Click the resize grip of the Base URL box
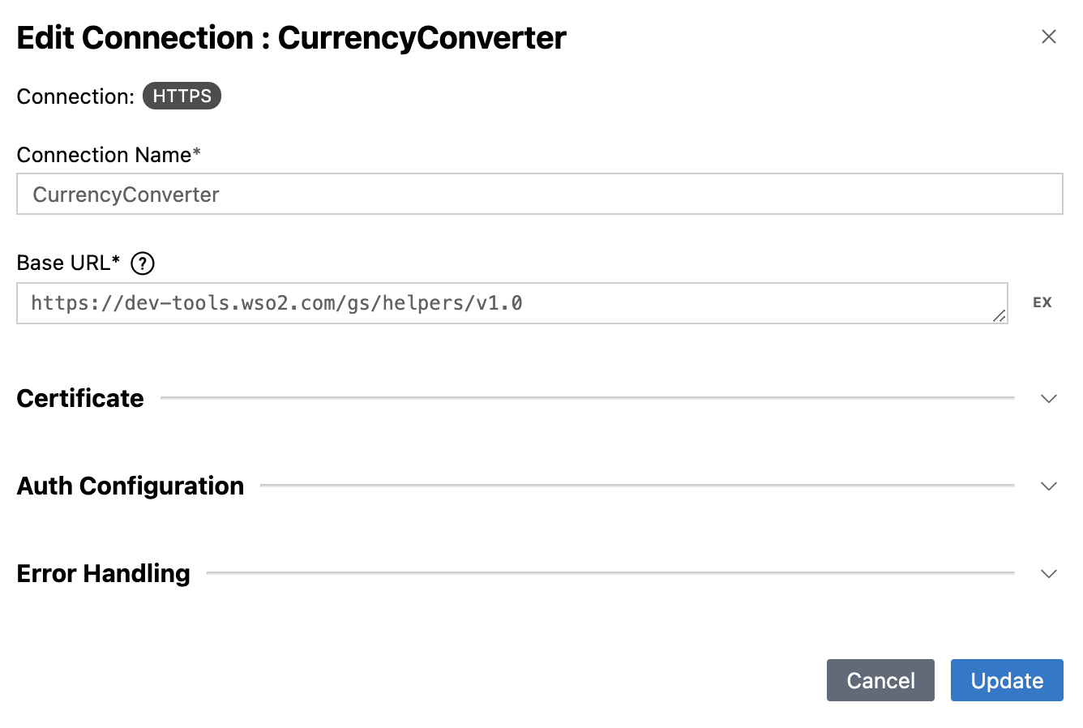 1000,316
